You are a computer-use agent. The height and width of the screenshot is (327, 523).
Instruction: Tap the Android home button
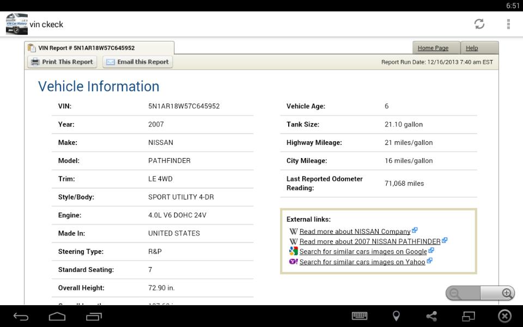pos(57,316)
